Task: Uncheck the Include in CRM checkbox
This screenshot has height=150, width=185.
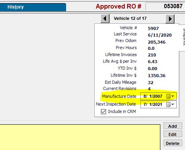Action: click(103, 111)
